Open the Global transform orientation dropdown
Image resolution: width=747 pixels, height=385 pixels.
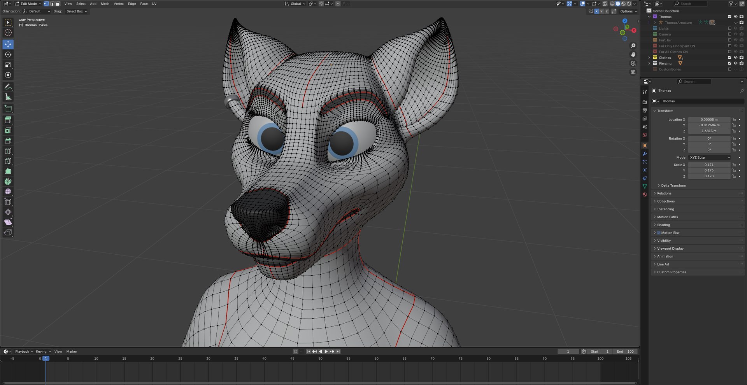click(295, 3)
